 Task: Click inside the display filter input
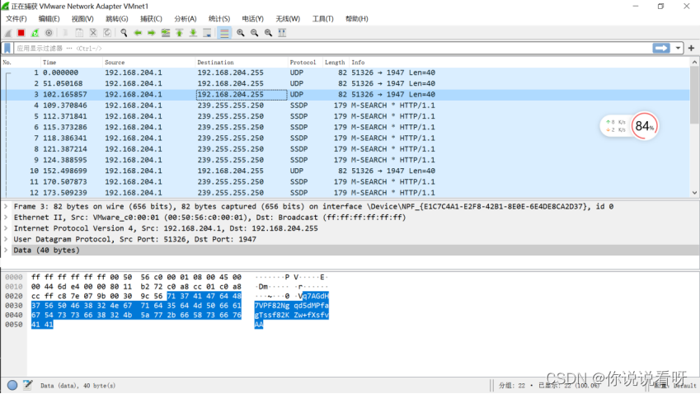pos(332,48)
